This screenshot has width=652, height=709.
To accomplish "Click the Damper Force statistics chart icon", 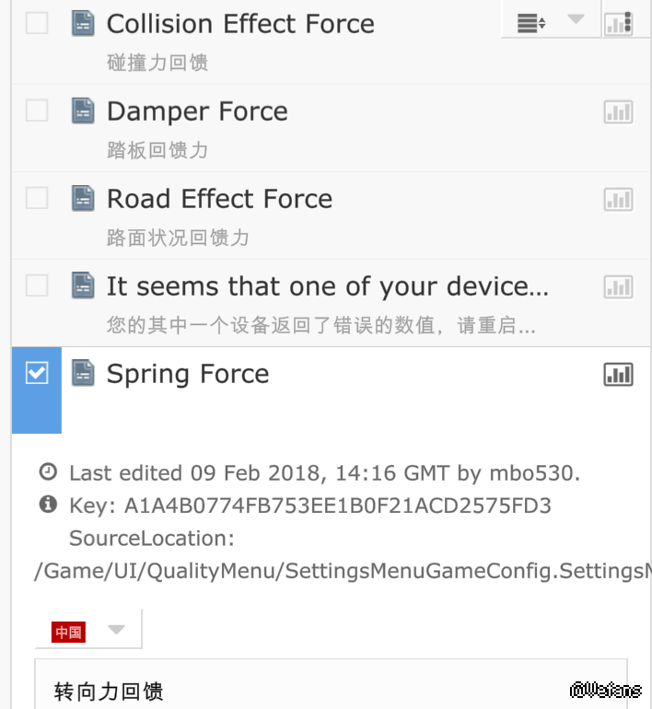I will 619,112.
